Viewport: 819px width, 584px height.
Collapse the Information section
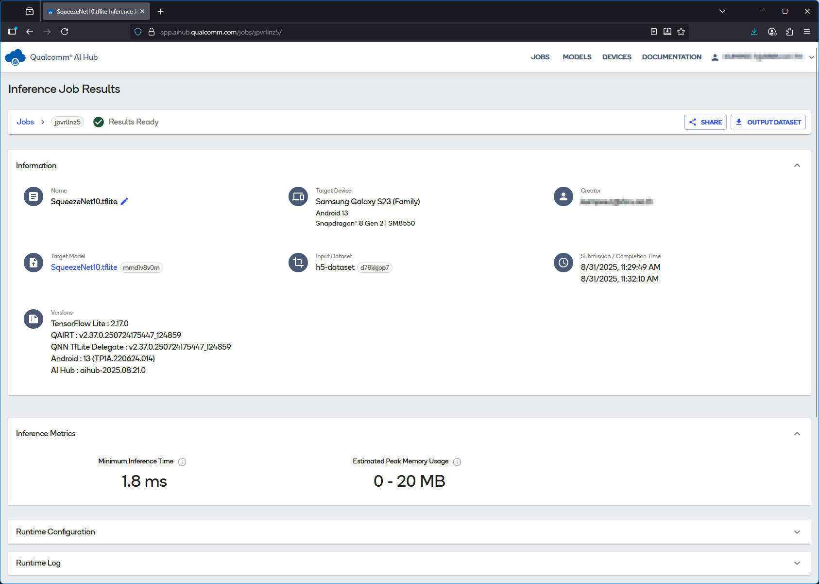click(797, 165)
